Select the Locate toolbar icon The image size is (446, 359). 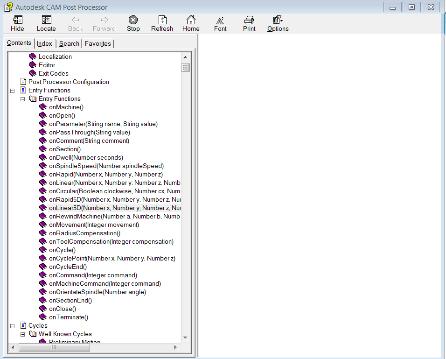point(46,22)
